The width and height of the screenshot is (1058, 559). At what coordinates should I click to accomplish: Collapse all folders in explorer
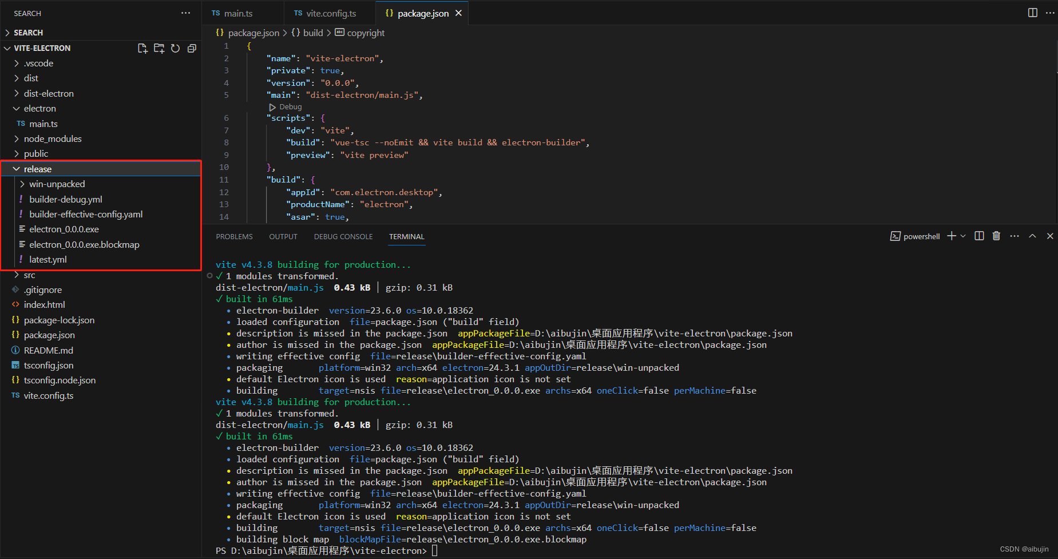coord(192,48)
